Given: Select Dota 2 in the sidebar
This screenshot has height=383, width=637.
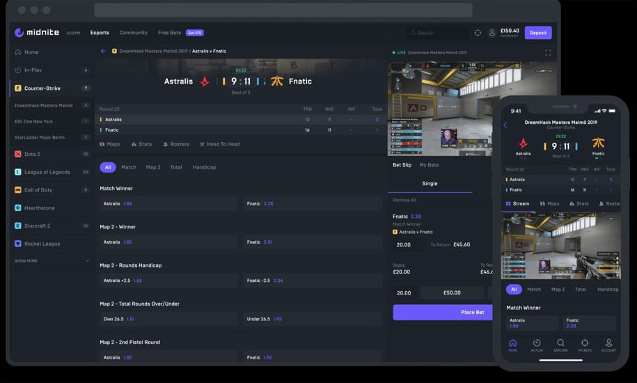Looking at the screenshot, I should click(x=52, y=154).
